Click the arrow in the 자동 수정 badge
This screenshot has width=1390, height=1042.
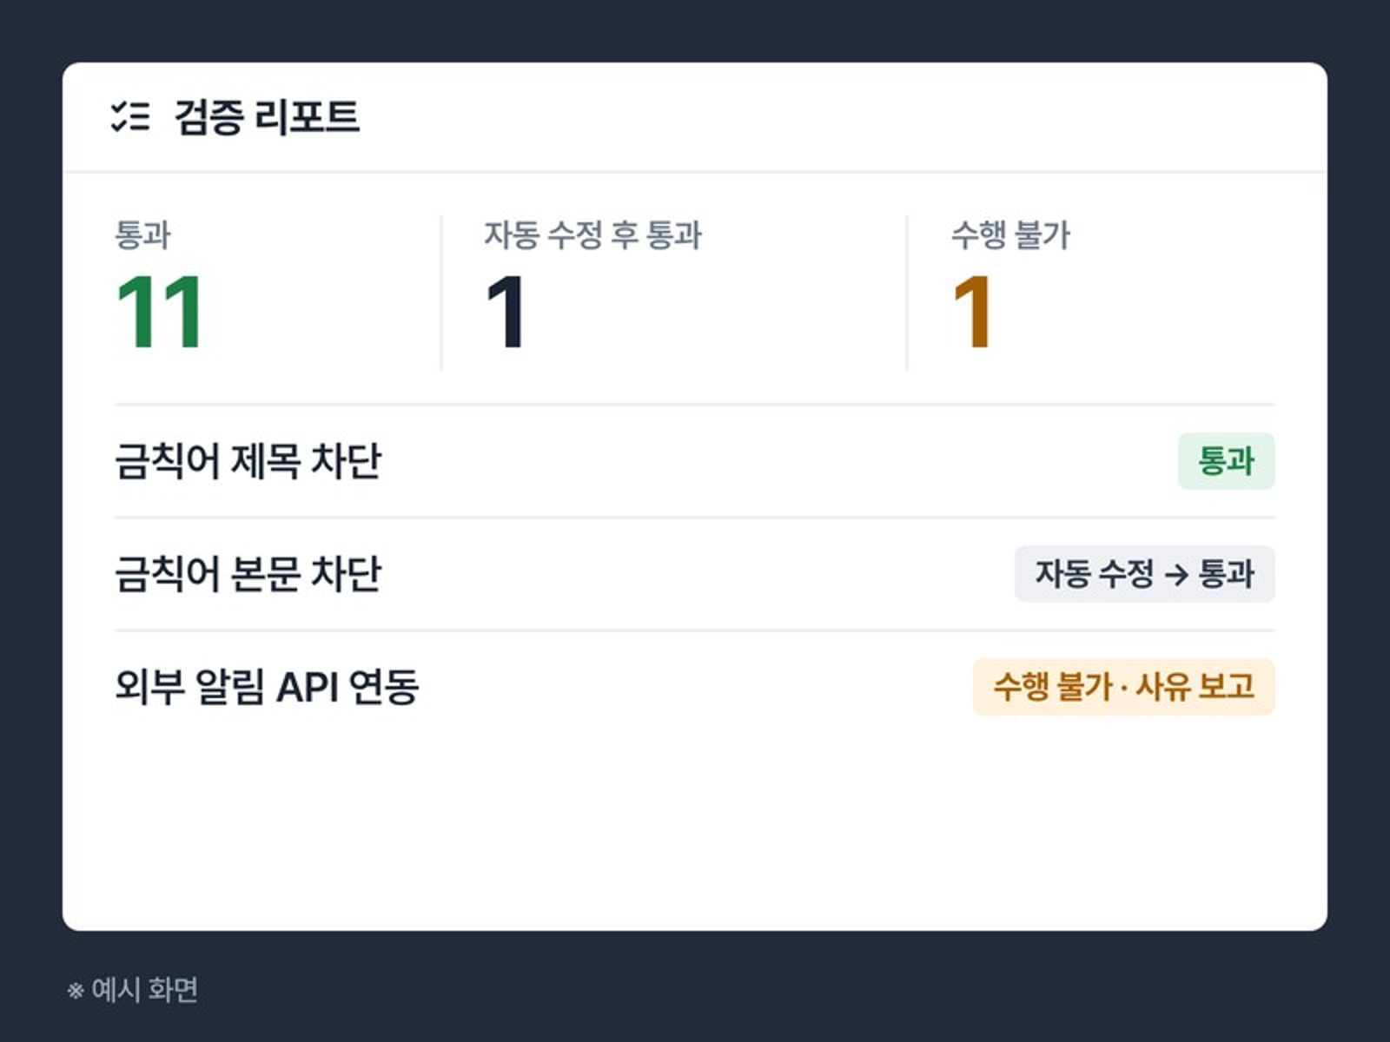tap(1175, 575)
